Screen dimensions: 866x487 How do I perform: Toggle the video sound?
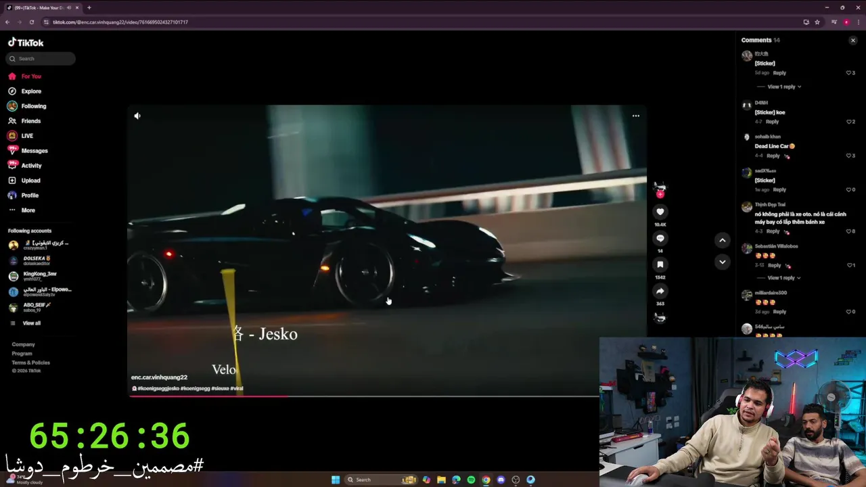pos(137,116)
